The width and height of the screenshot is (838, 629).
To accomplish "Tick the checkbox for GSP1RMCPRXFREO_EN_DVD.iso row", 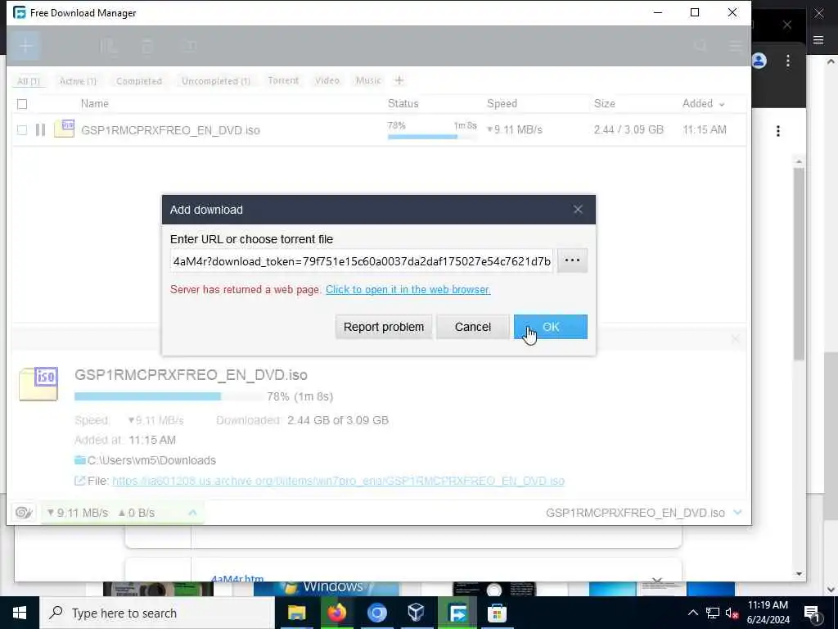I will point(22,130).
